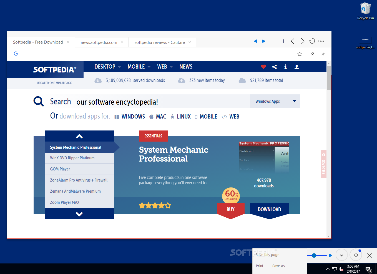Click Print in the save page panel

[260, 266]
